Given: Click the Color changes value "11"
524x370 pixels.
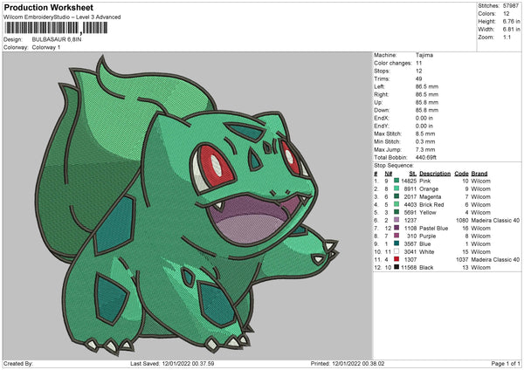Looking at the screenshot, I should [418, 63].
